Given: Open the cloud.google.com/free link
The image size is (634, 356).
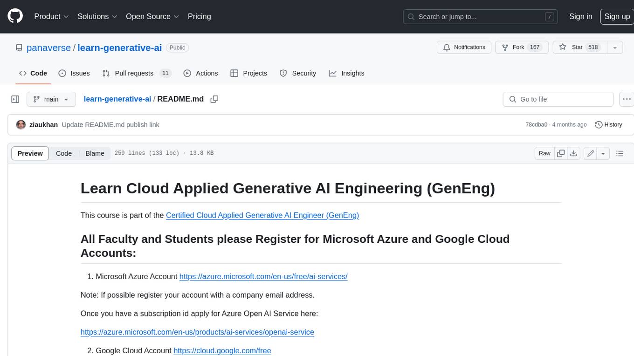Looking at the screenshot, I should click(x=222, y=351).
